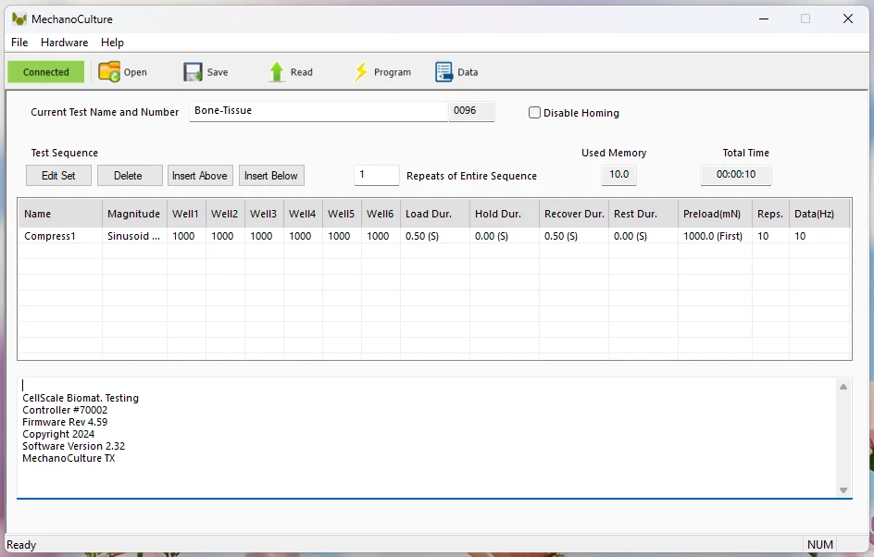Click the Firmware Rev 4.59 log line
Screen dimensions: 874x557
pos(65,422)
